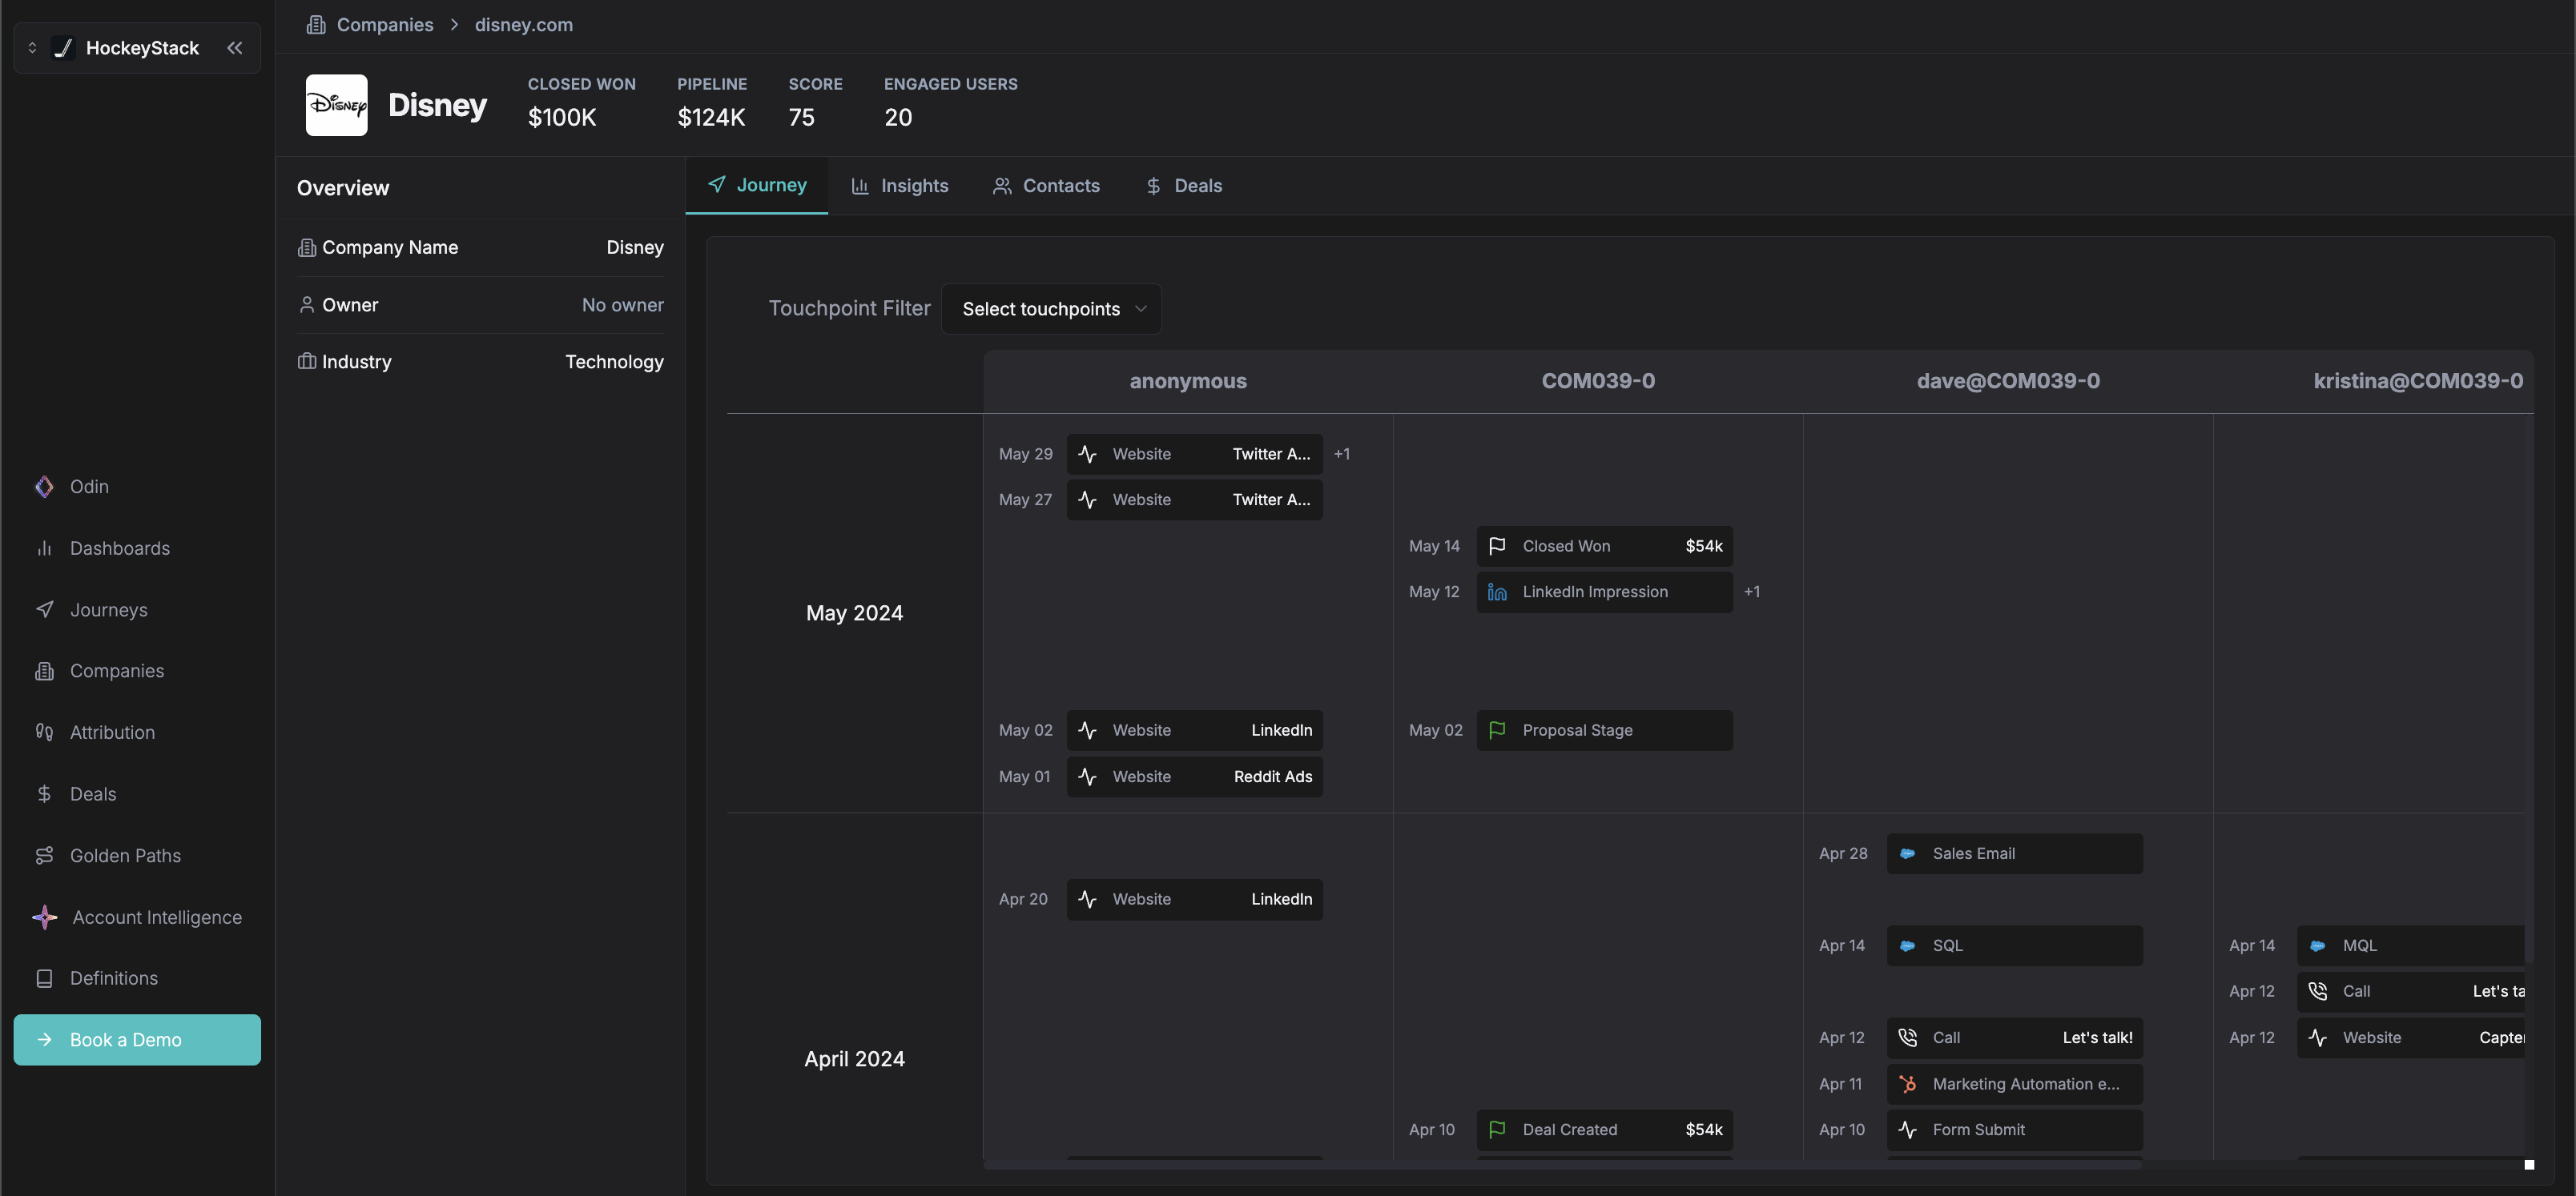Click the Company Name value Disney
The image size is (2576, 1196).
(634, 248)
